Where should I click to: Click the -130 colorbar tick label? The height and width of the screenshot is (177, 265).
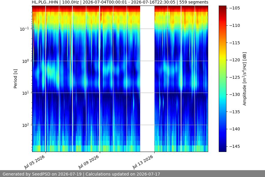[x=235, y=94]
